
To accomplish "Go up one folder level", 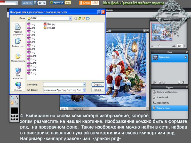I will (80, 19).
